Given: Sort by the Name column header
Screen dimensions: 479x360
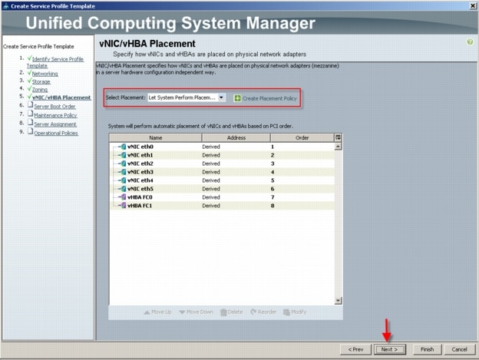Looking at the screenshot, I should click(x=156, y=137).
